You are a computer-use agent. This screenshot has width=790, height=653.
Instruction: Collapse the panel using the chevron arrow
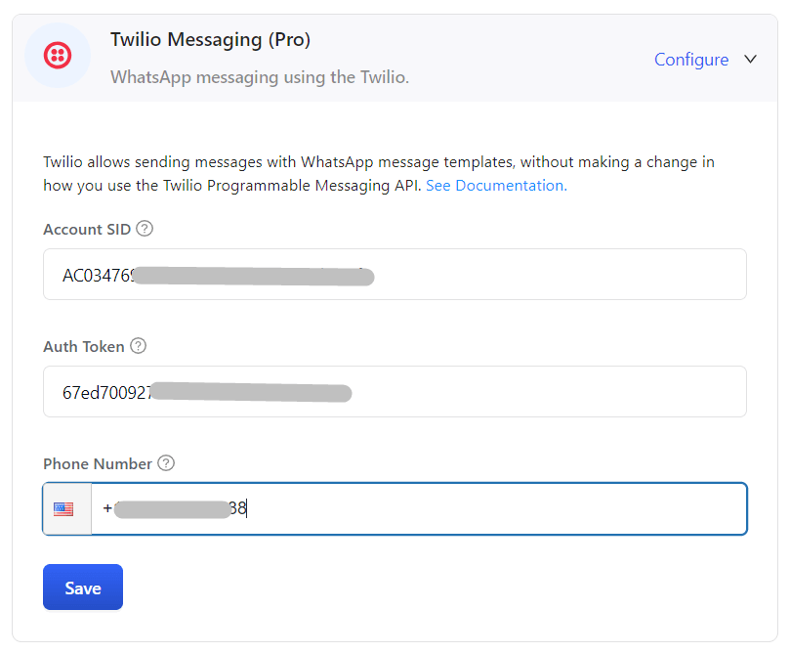tap(751, 59)
